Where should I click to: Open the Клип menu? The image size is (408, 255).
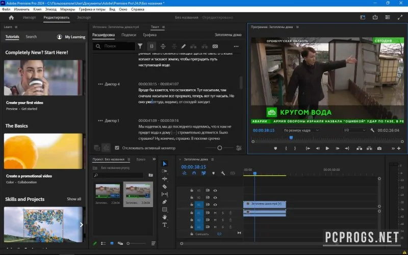tap(37, 9)
